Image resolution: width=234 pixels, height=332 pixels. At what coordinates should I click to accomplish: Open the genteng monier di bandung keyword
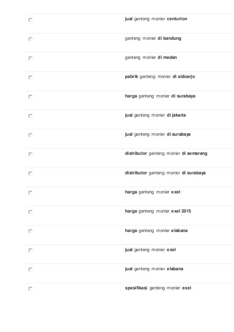click(153, 38)
